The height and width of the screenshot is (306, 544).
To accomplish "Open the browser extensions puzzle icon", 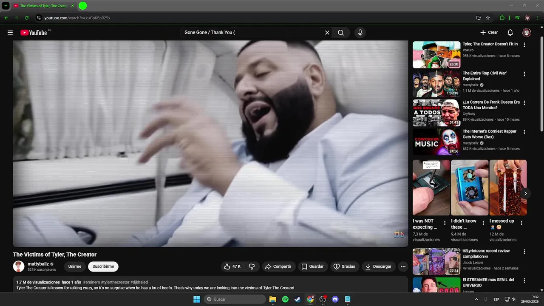I will point(502,18).
